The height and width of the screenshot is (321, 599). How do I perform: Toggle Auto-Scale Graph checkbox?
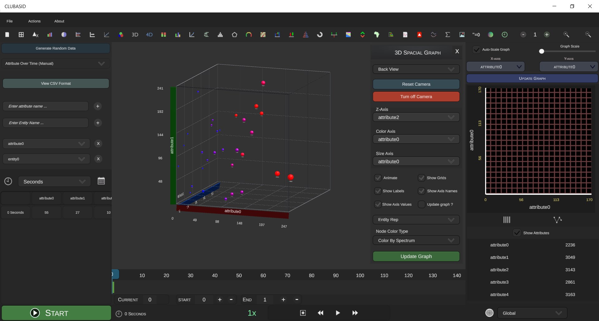click(x=476, y=50)
